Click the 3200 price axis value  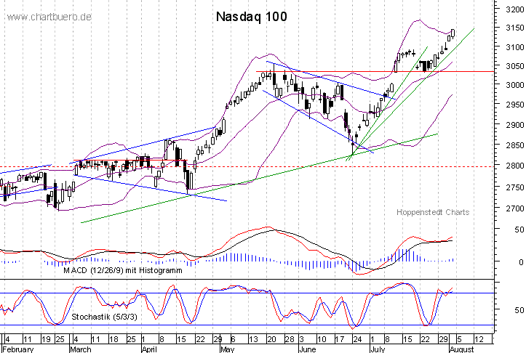[514, 9]
